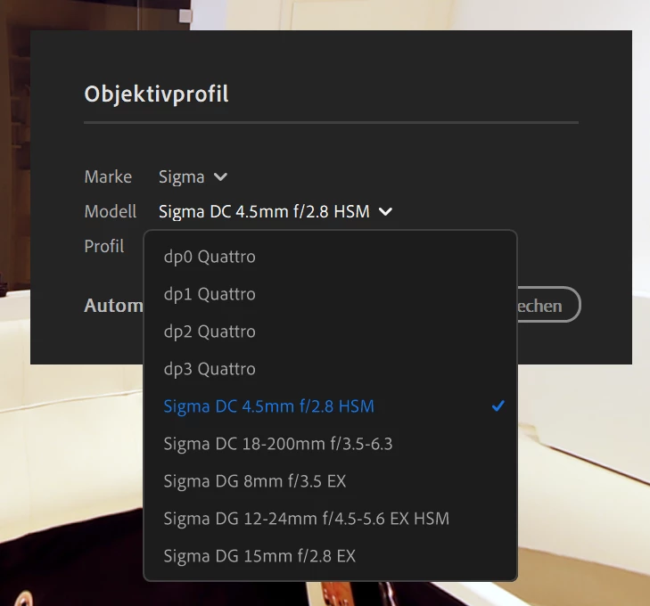The height and width of the screenshot is (606, 650).
Task: Choose Sigma DG 8mm f/3.5 EX
Action: [330, 481]
